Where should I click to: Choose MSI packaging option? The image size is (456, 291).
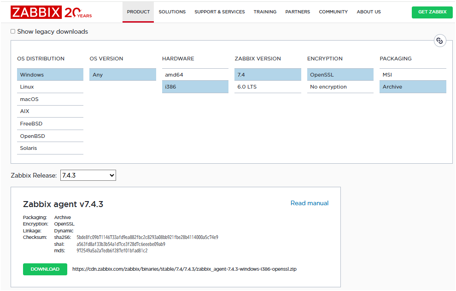point(387,75)
